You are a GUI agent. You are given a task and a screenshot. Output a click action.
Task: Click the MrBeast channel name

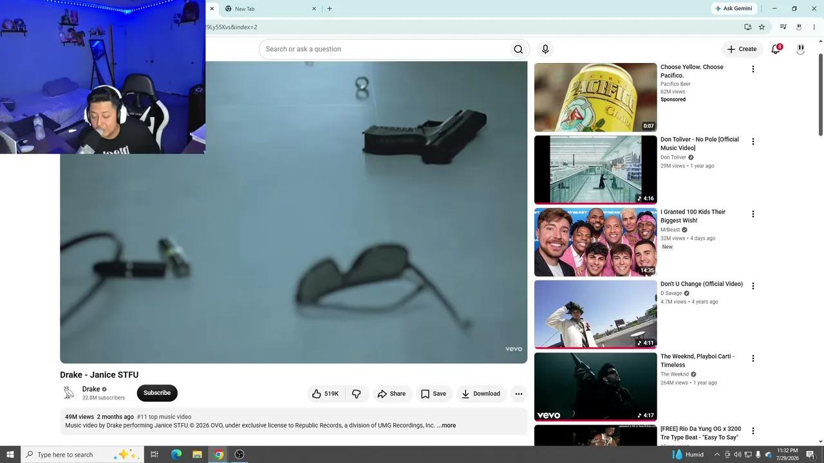pyautogui.click(x=670, y=230)
